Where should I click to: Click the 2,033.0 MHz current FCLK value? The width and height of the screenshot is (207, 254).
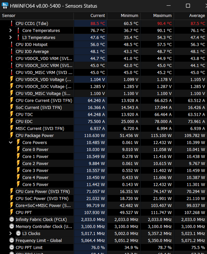tap(93, 219)
